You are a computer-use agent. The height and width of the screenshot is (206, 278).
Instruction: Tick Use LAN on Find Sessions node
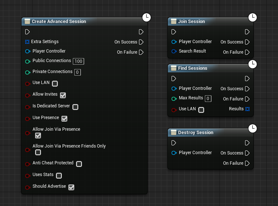click(201, 110)
